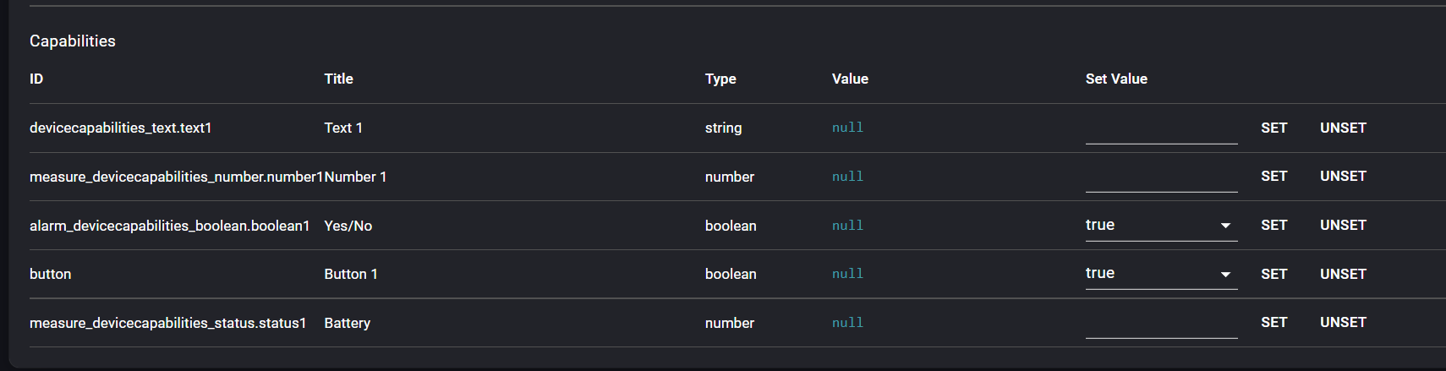This screenshot has height=371, width=1446.
Task: Unset the Battery capability value
Action: (1343, 322)
